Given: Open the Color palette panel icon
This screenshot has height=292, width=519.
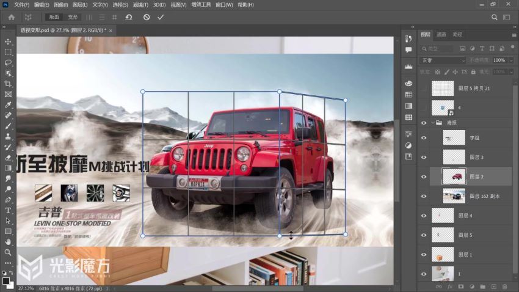Looking at the screenshot, I should coord(408,84).
